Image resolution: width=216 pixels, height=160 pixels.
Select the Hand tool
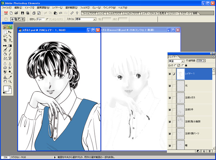click(x=5, y=81)
